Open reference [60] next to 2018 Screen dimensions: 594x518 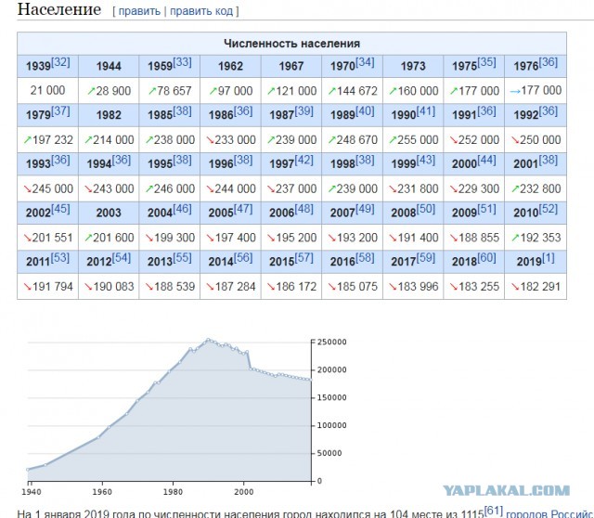[486, 258]
